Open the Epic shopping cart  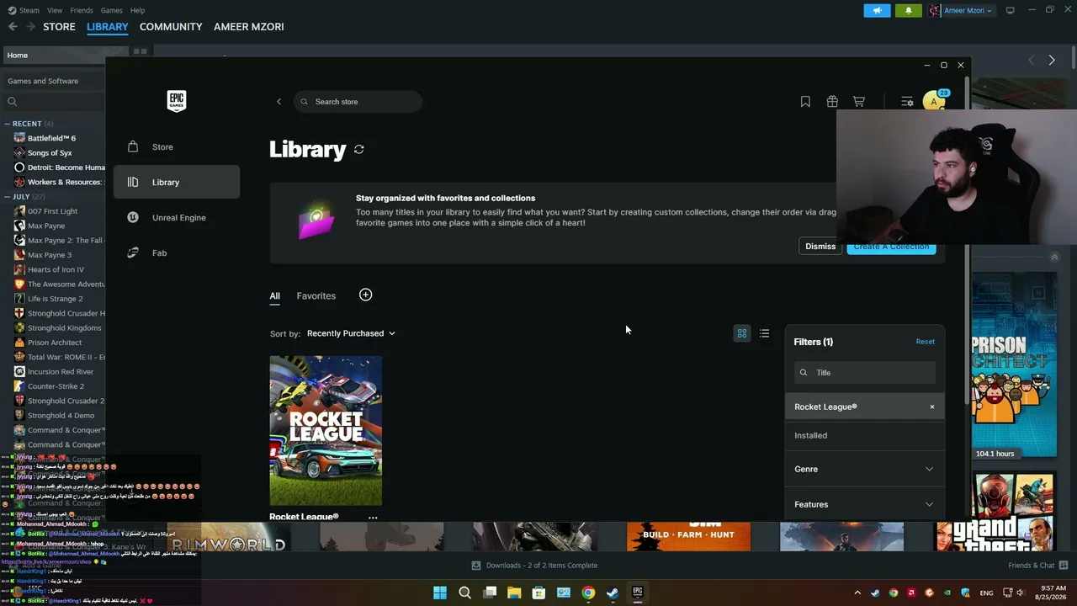[859, 102]
